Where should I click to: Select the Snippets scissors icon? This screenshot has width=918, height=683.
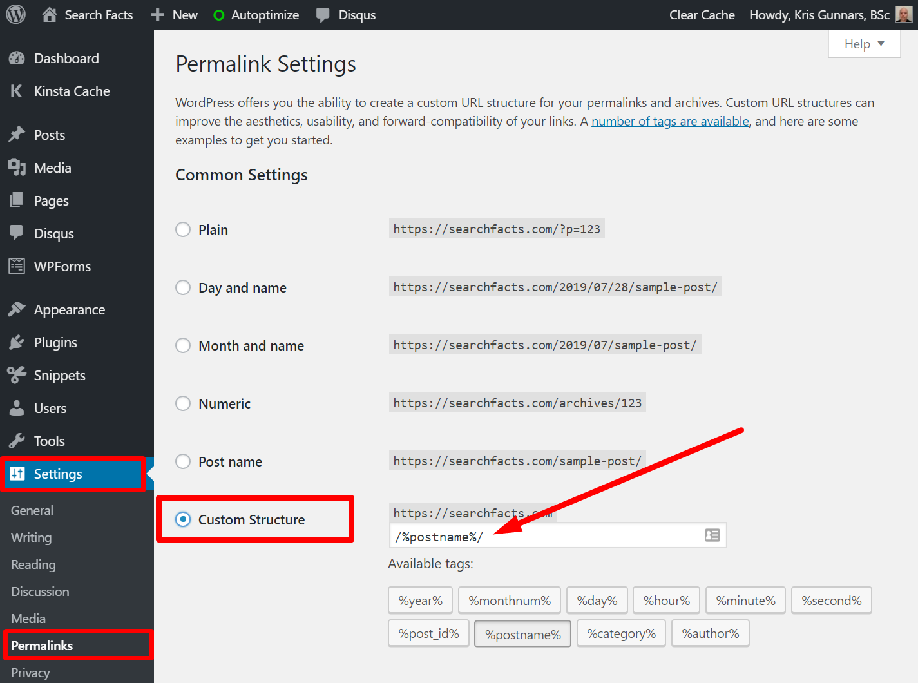[17, 375]
